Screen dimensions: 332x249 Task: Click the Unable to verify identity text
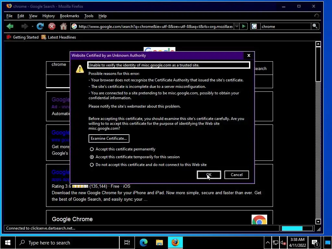pyautogui.click(x=144, y=65)
